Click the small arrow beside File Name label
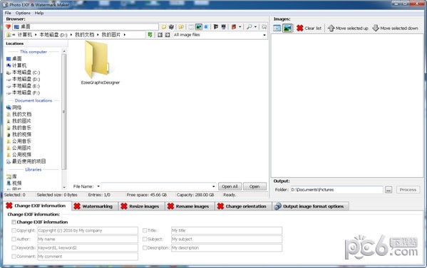The width and height of the screenshot is (427, 268). (x=98, y=186)
